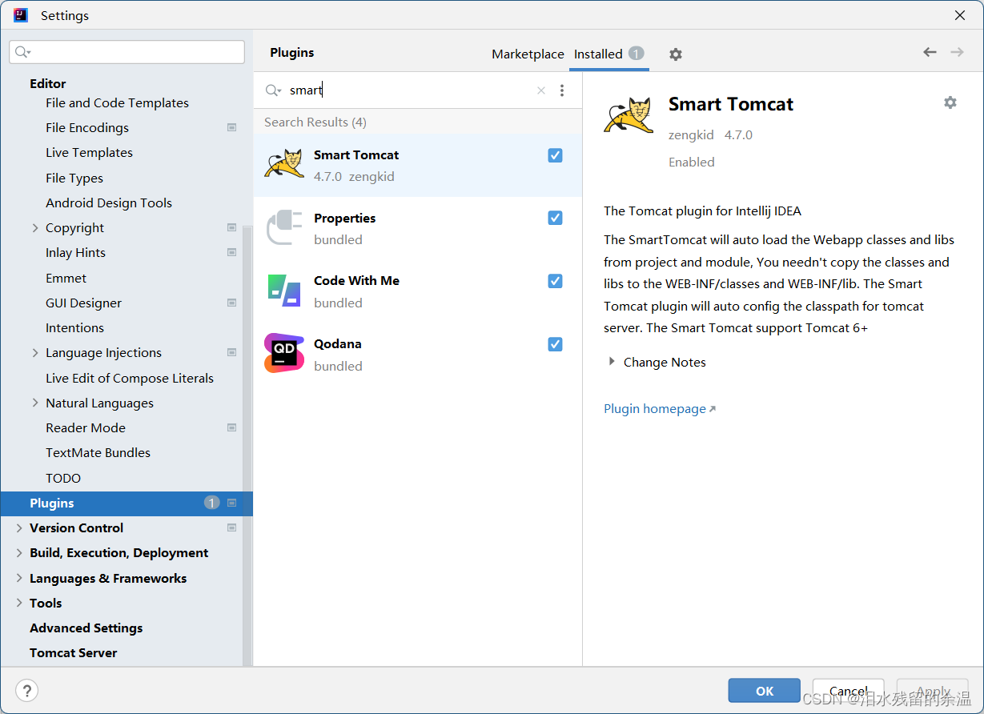The height and width of the screenshot is (714, 984).
Task: Expand the Language Injections node
Action: [35, 353]
